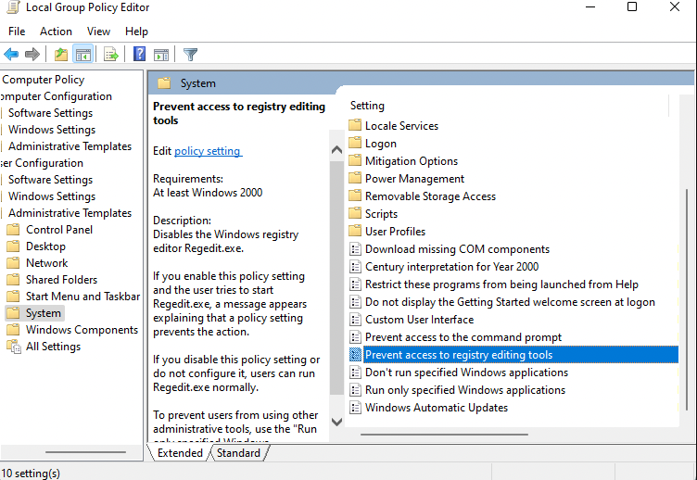The height and width of the screenshot is (480, 697).
Task: Select Run only specified Windows applications
Action: [465, 390]
